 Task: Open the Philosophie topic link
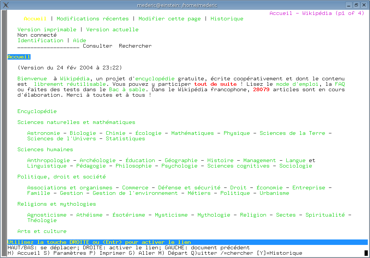pyautogui.click(x=134, y=166)
